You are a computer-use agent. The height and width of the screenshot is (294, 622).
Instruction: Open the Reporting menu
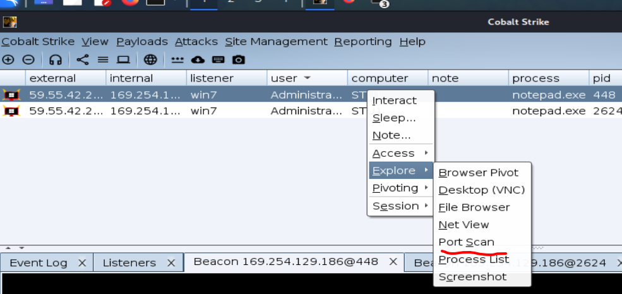(x=363, y=42)
